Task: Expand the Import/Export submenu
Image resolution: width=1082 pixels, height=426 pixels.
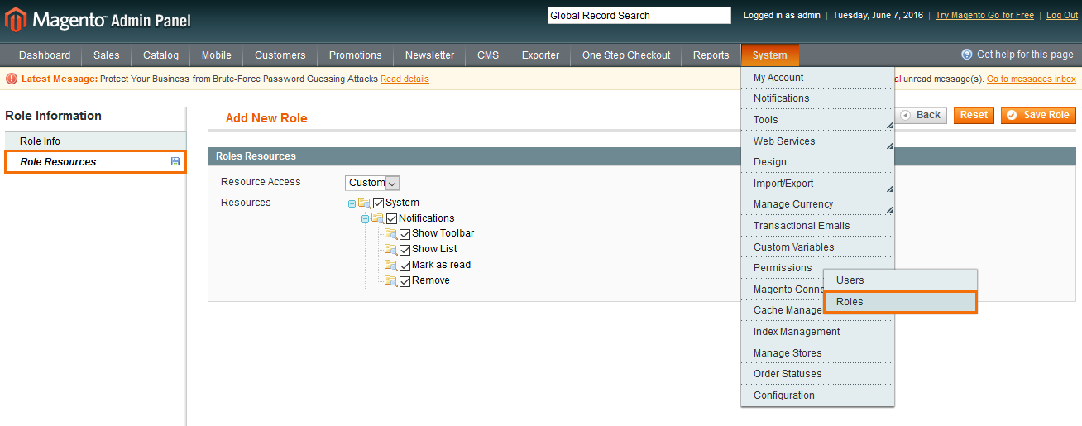Action: (x=817, y=184)
